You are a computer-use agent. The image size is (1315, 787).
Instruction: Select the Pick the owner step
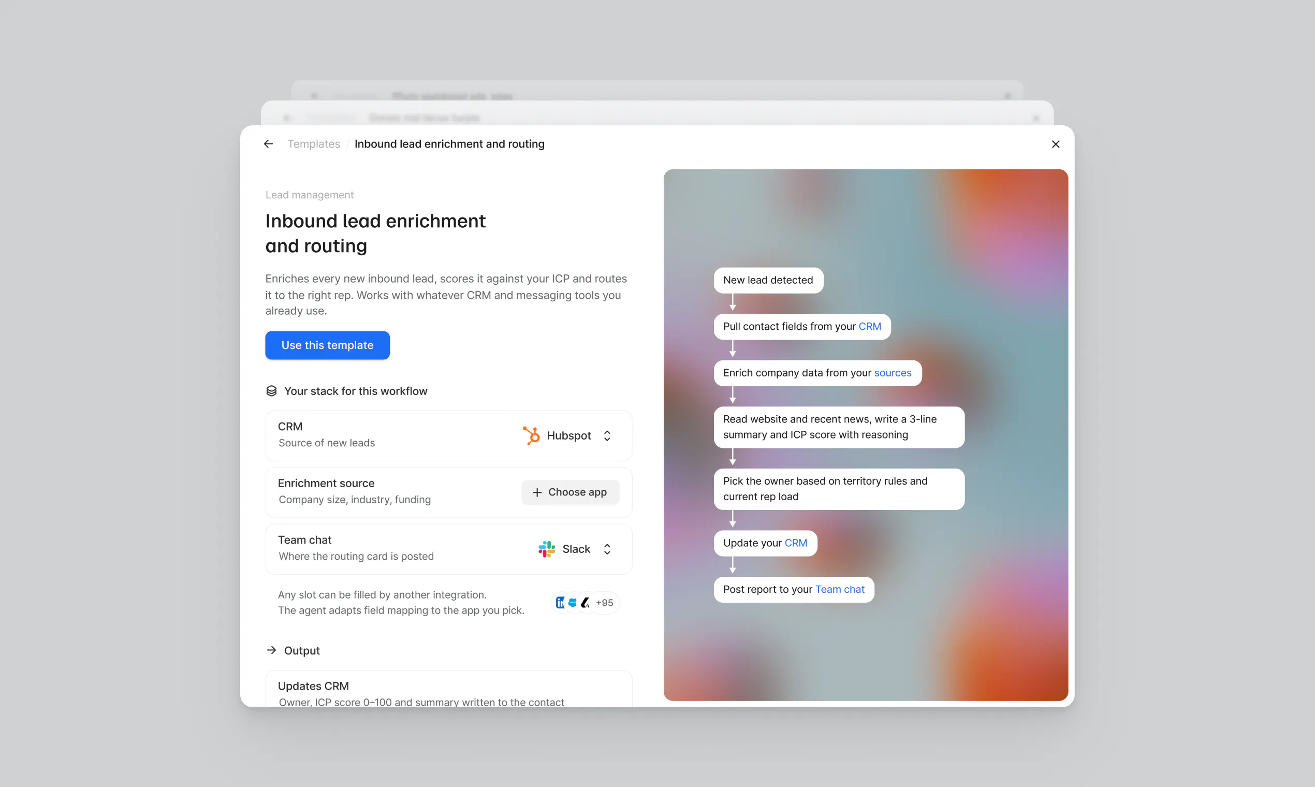pyautogui.click(x=838, y=488)
